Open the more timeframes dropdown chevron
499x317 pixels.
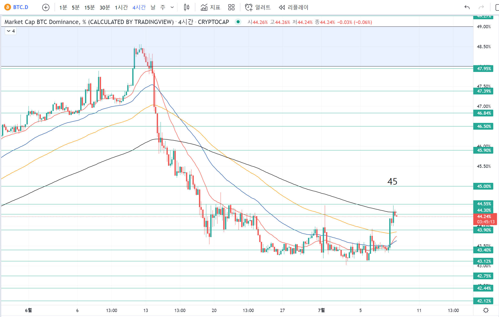coord(172,7)
